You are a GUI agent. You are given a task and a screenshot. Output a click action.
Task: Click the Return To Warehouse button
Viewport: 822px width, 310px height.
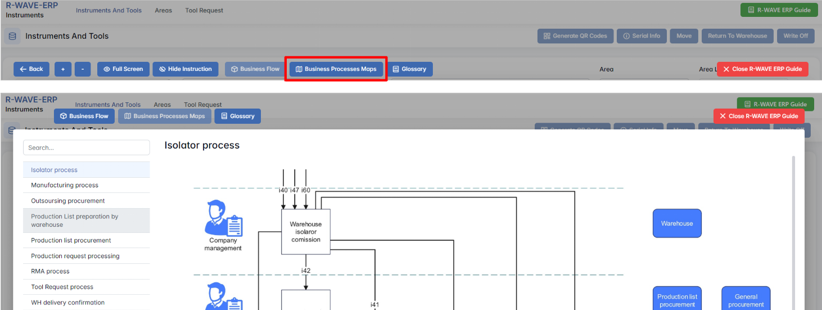coord(737,36)
